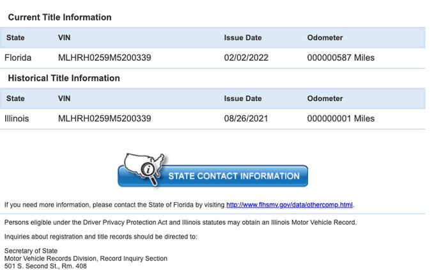The height and width of the screenshot is (270, 432).
Task: Click the State header in historical table
Action: [15, 99]
